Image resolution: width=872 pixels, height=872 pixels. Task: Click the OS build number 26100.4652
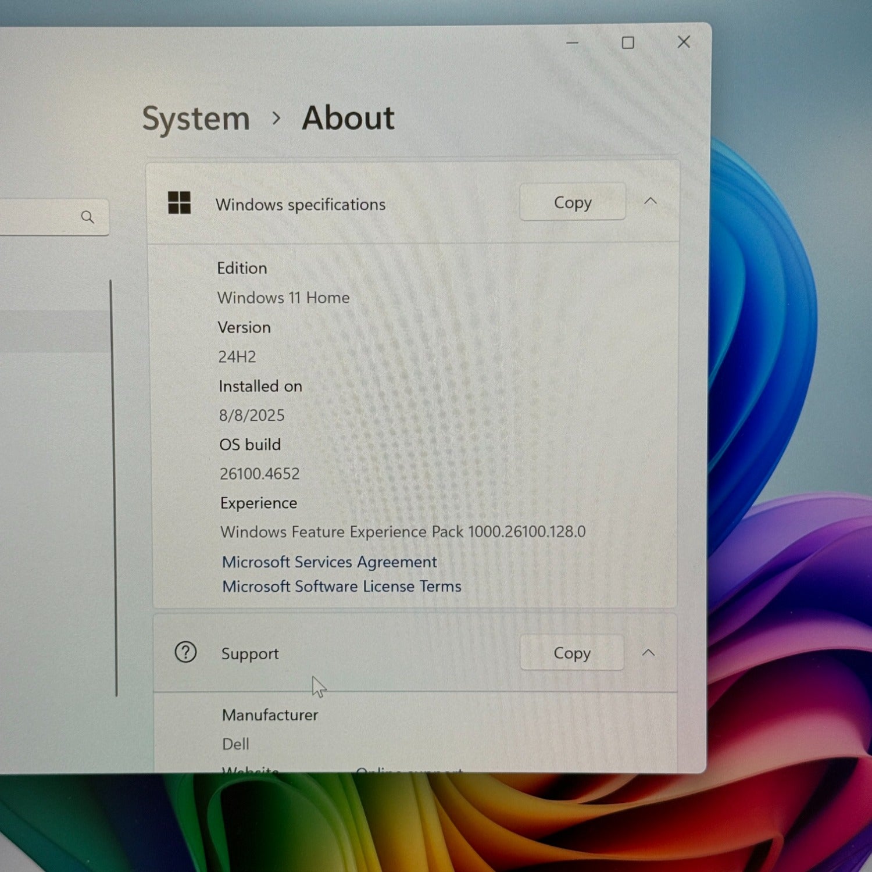tap(259, 474)
